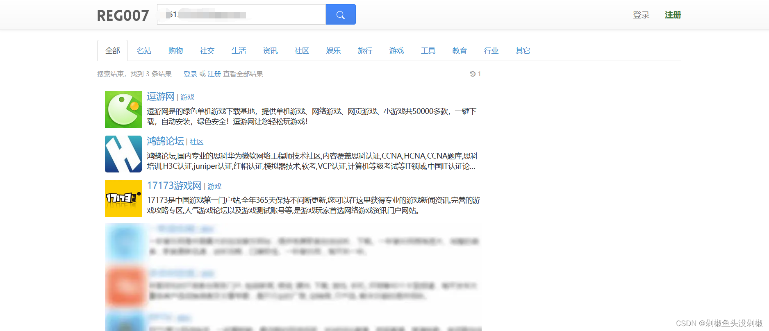Click the text 搜索结束，找到 3 条结果
Screen dimensions: 769x331
click(134, 74)
